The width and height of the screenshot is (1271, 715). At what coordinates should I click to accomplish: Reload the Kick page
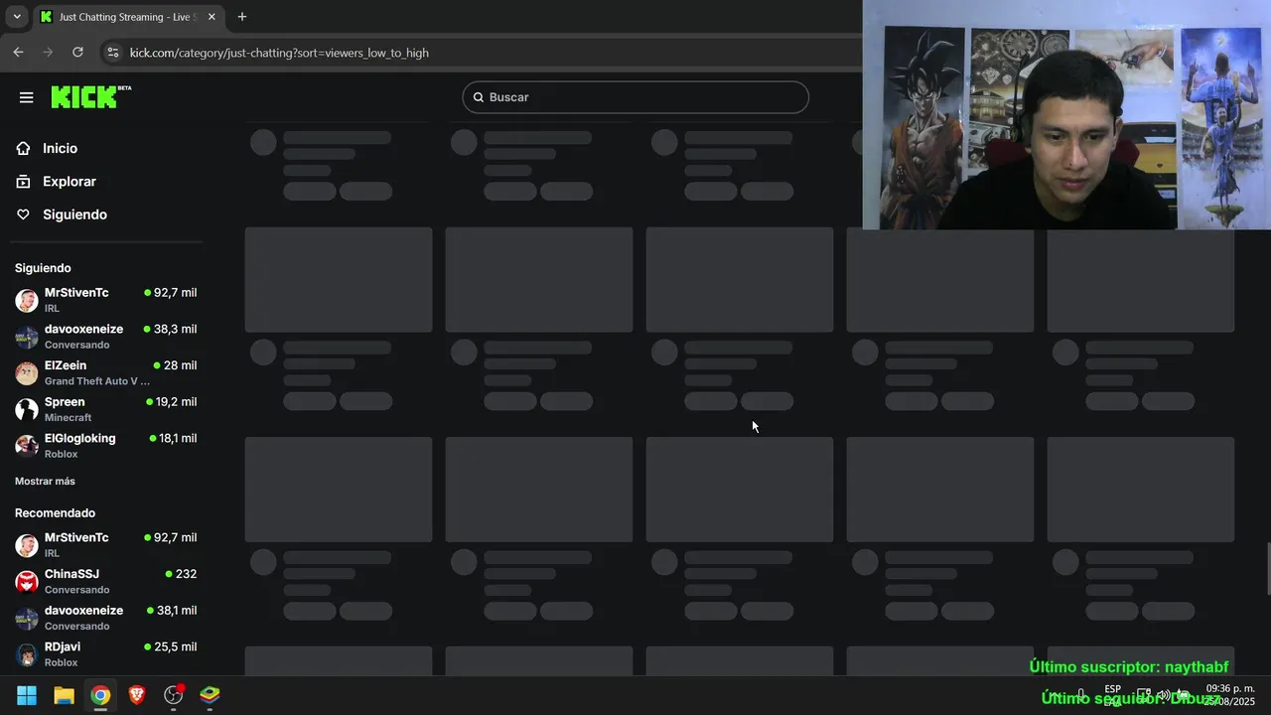point(77,53)
